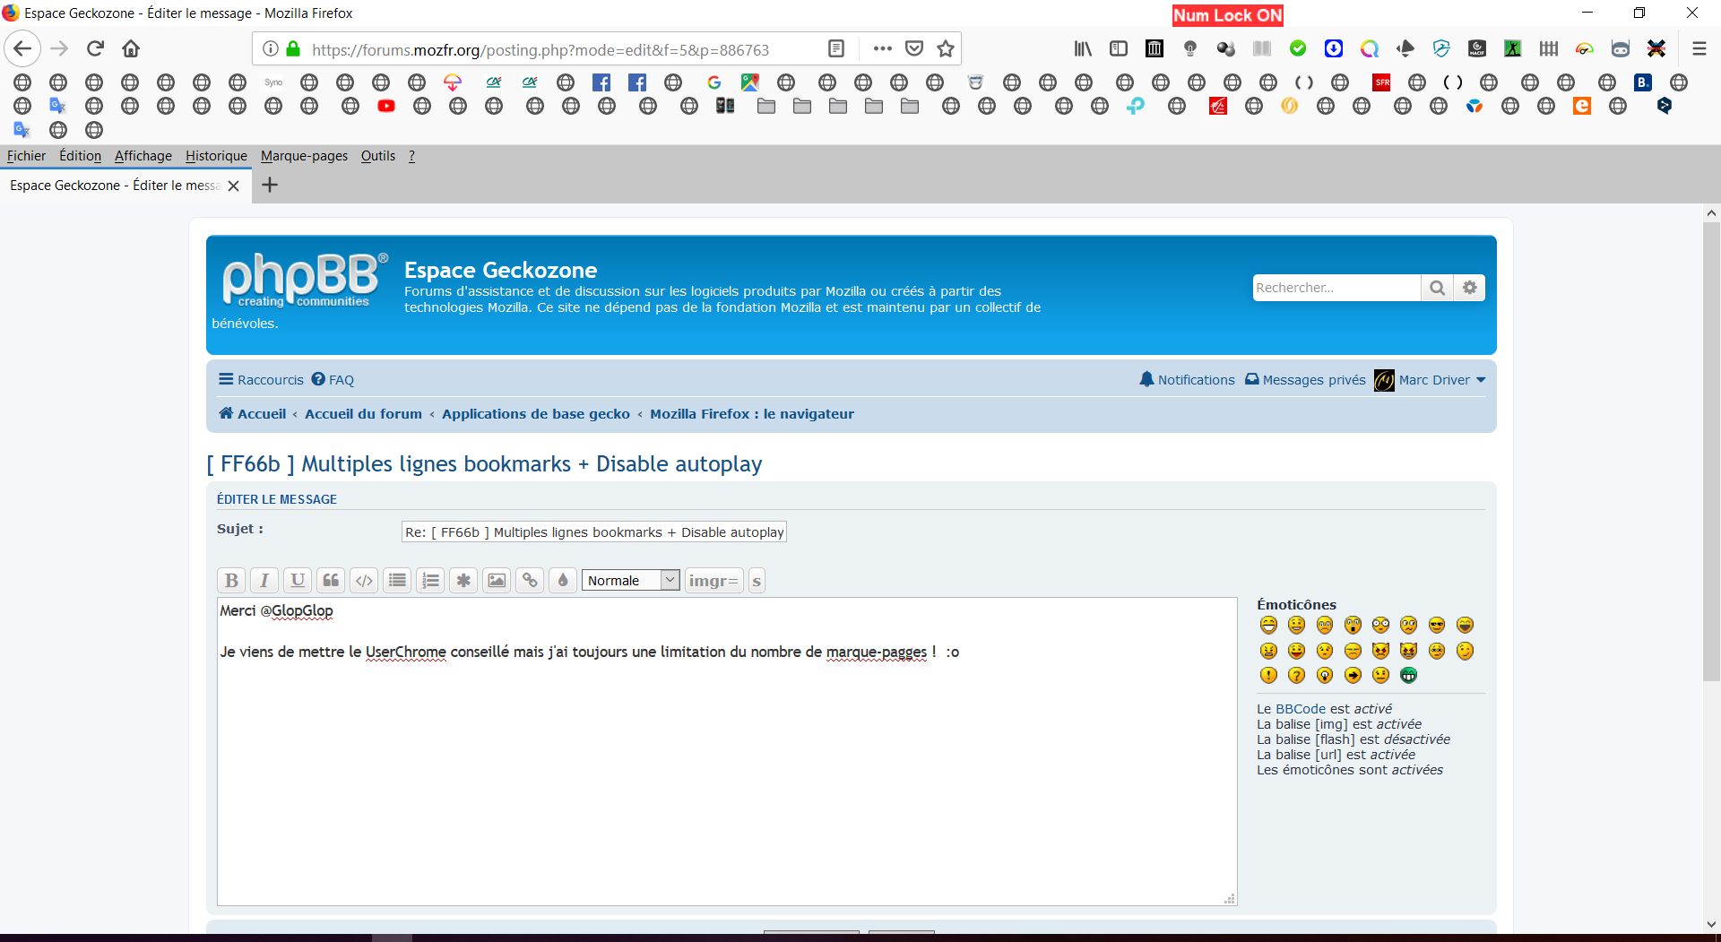Insert a URL link tag
1721x942 pixels.
[x=530, y=581]
